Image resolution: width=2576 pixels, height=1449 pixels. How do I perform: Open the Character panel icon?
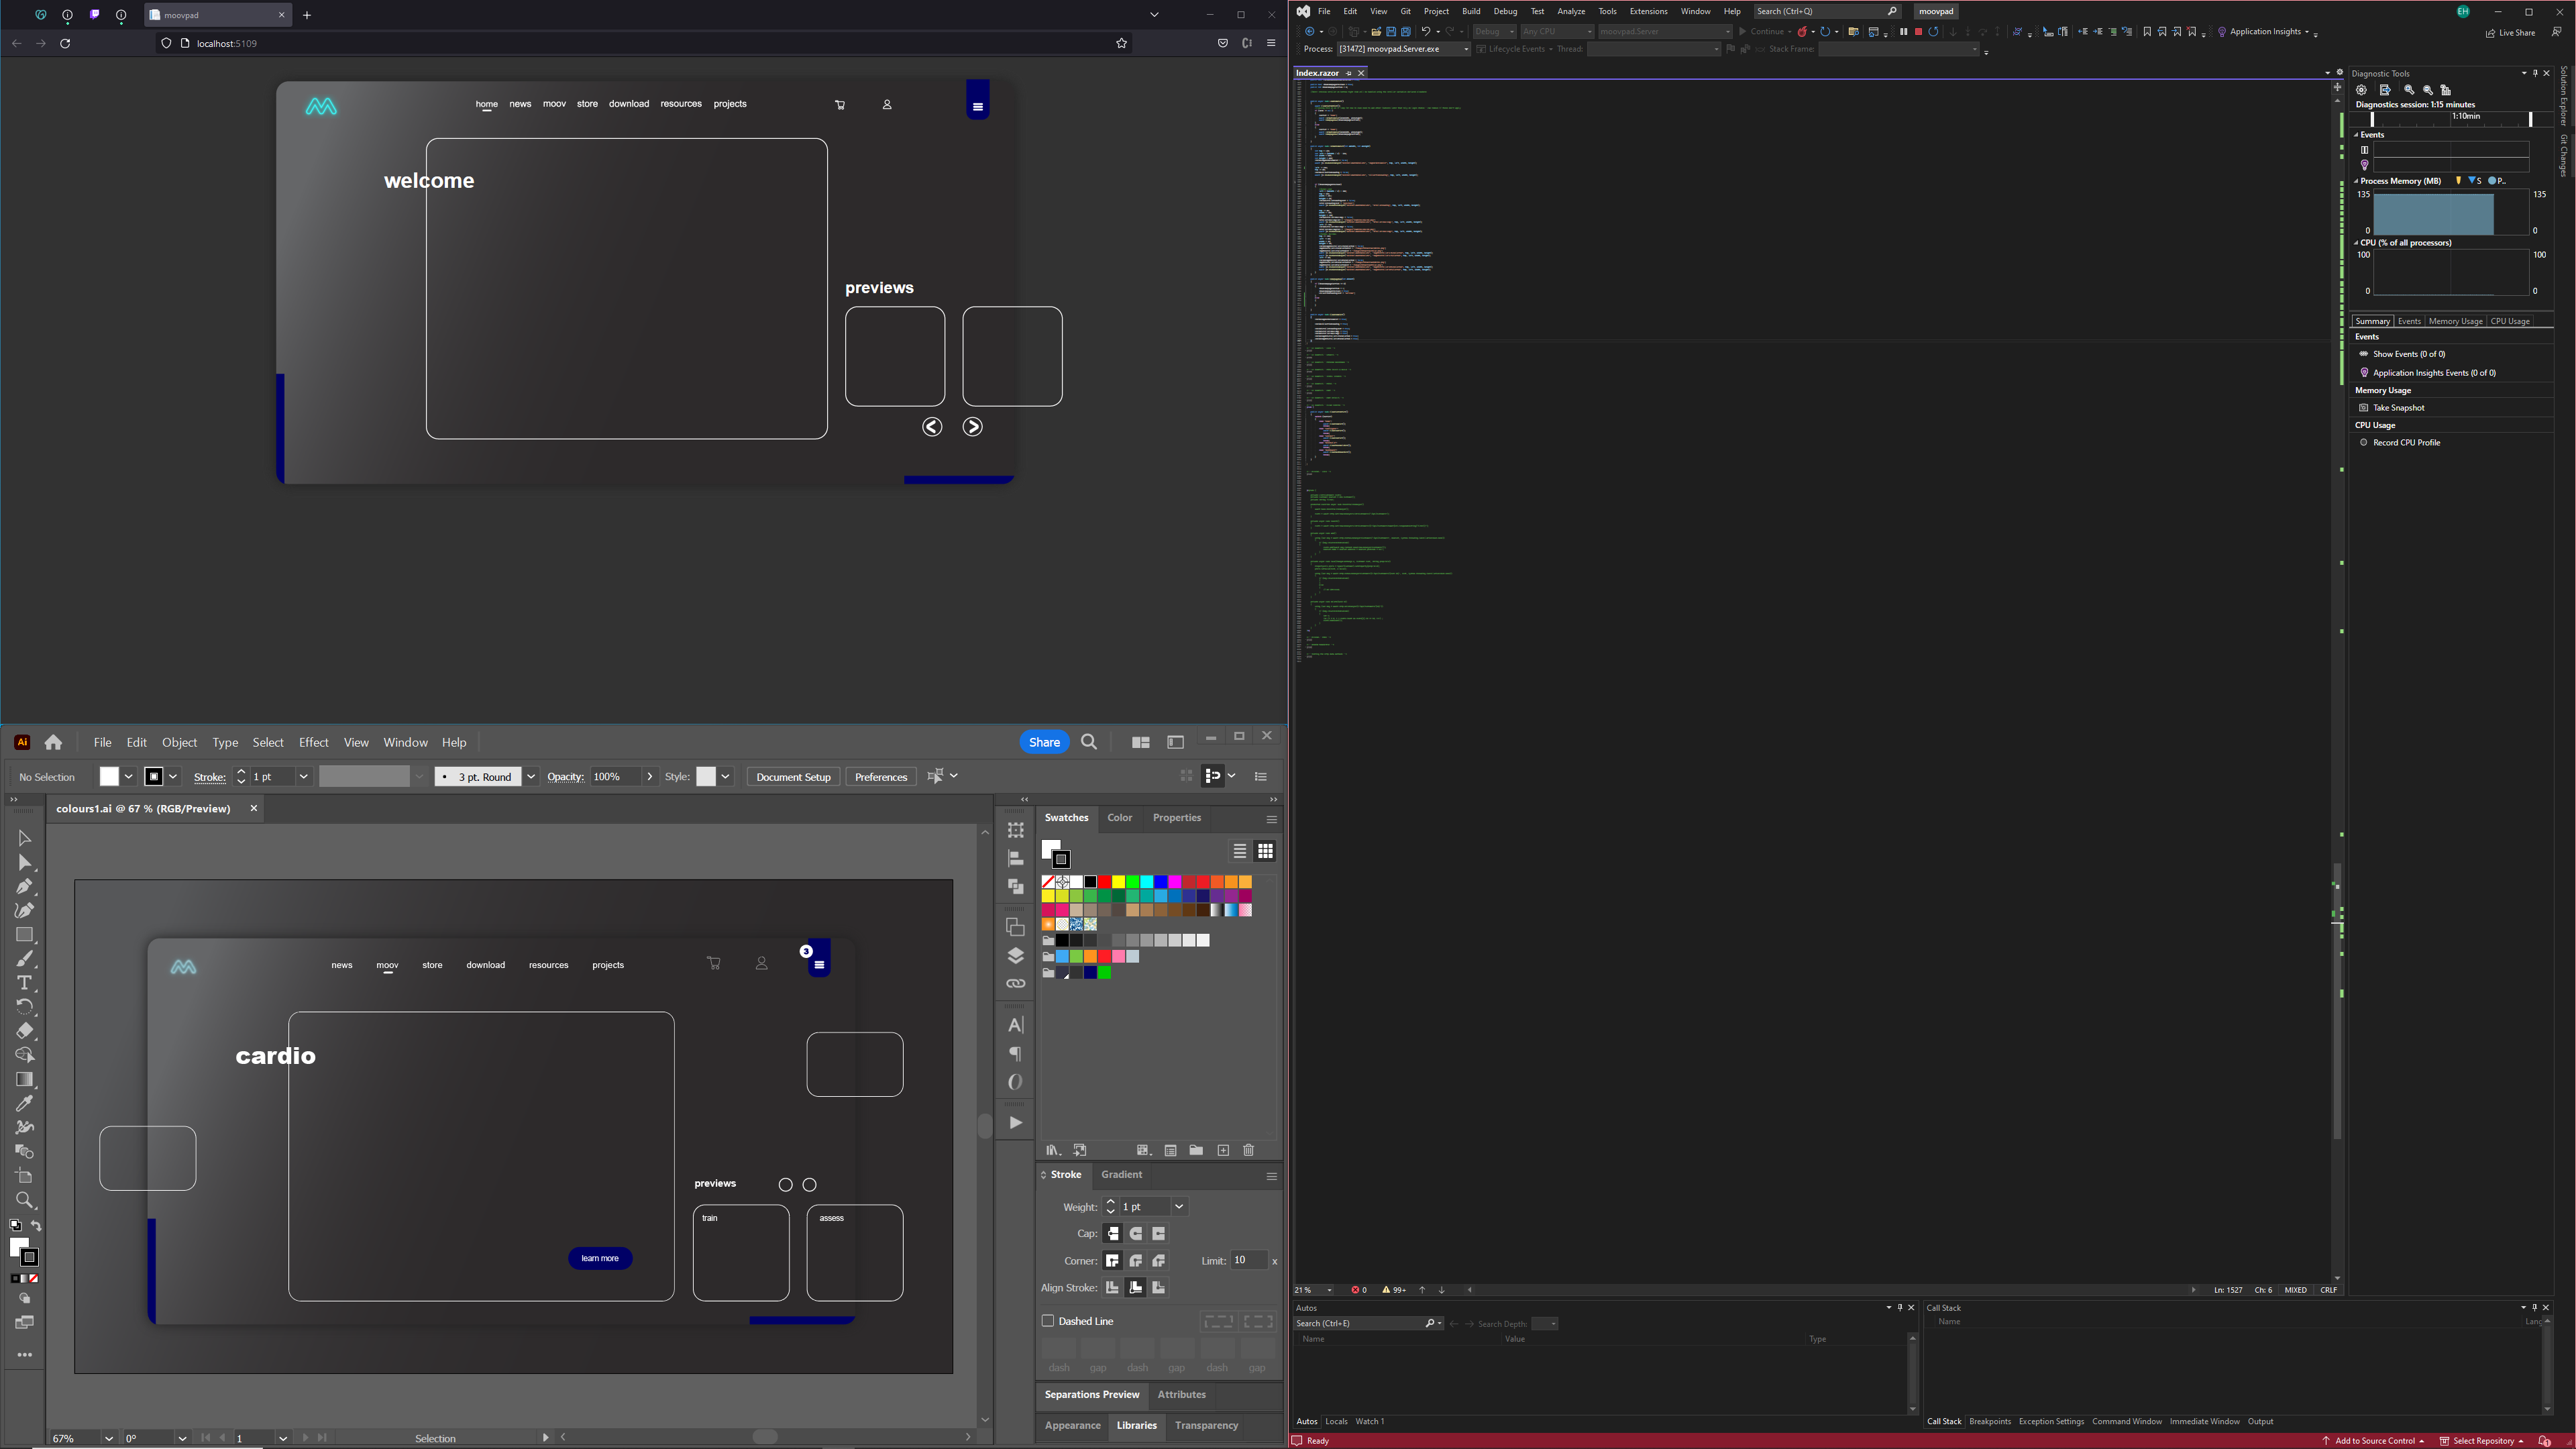[x=1015, y=1025]
